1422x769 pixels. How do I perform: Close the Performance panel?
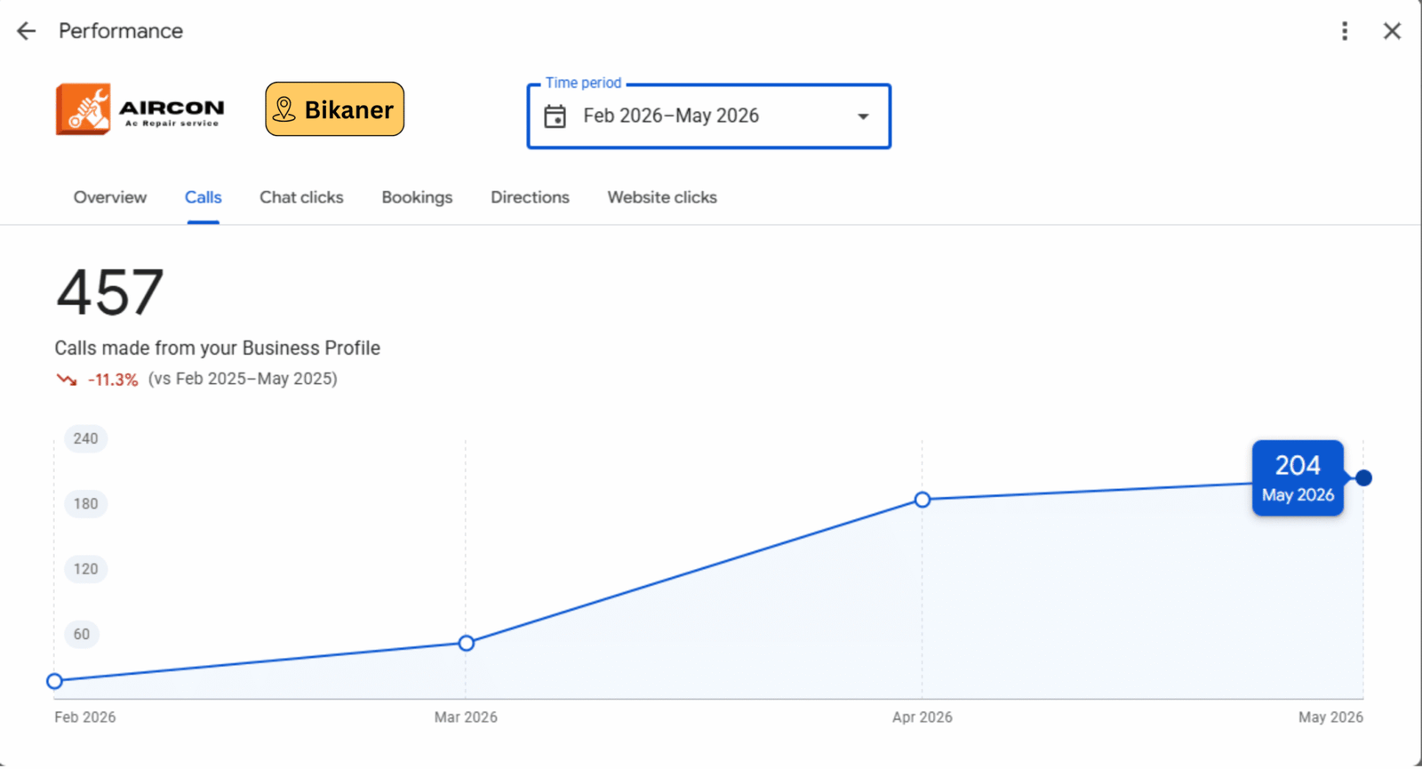1392,31
